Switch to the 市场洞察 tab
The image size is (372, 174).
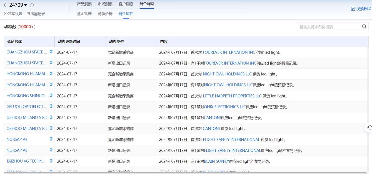click(x=105, y=4)
